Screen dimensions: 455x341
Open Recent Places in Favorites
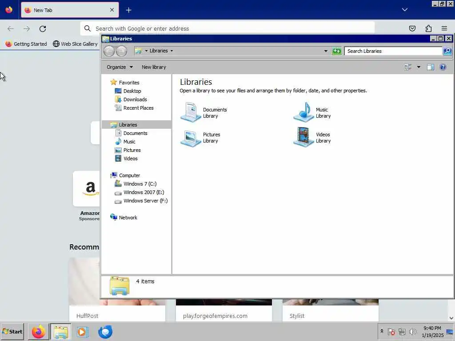click(x=138, y=108)
